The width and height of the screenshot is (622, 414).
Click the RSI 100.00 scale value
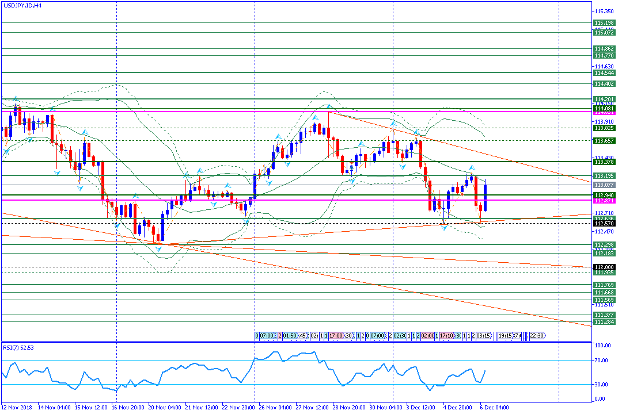[603, 346]
